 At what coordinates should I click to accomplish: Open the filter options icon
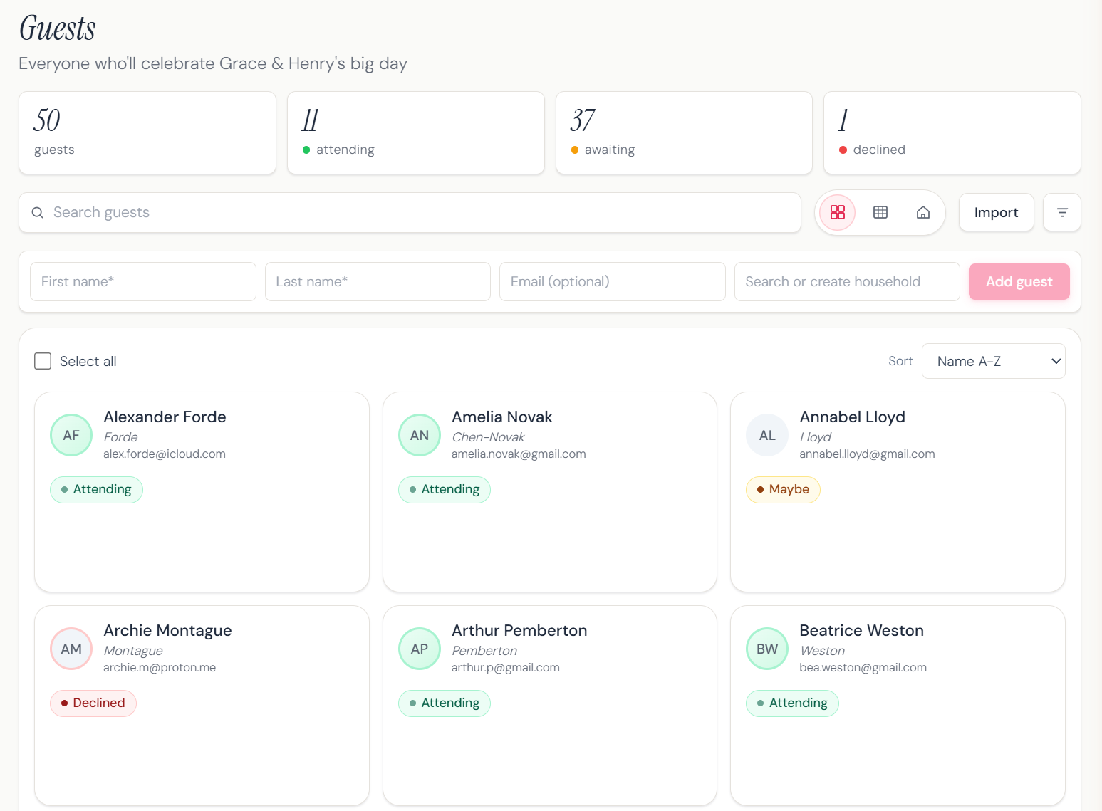1062,212
